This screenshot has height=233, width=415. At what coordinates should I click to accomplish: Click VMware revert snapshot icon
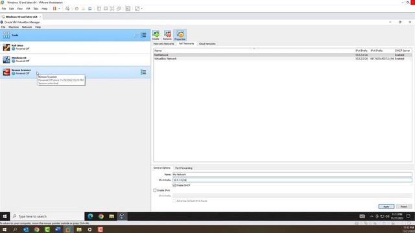point(84,8)
